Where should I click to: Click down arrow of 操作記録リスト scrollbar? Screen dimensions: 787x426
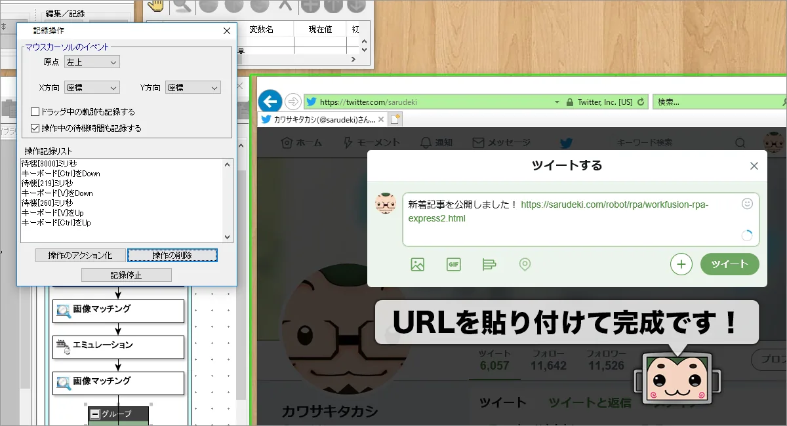point(228,238)
